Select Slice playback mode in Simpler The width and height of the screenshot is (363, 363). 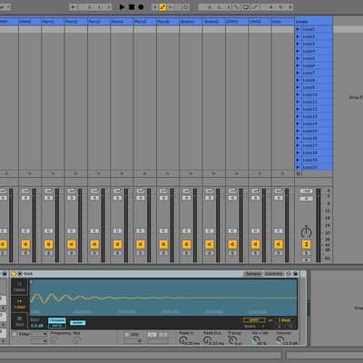coord(20,320)
